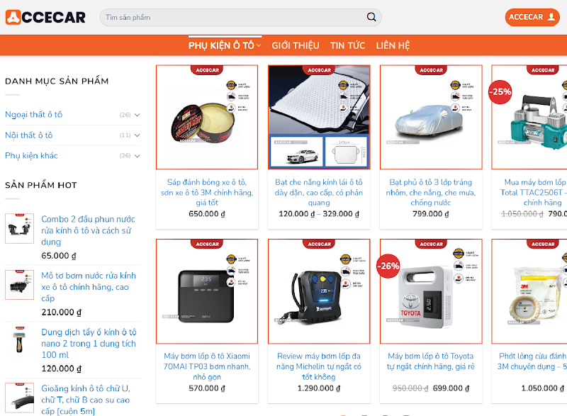Navigate to the LIÊN HỆ page
The image size is (567, 416).
[393, 45]
